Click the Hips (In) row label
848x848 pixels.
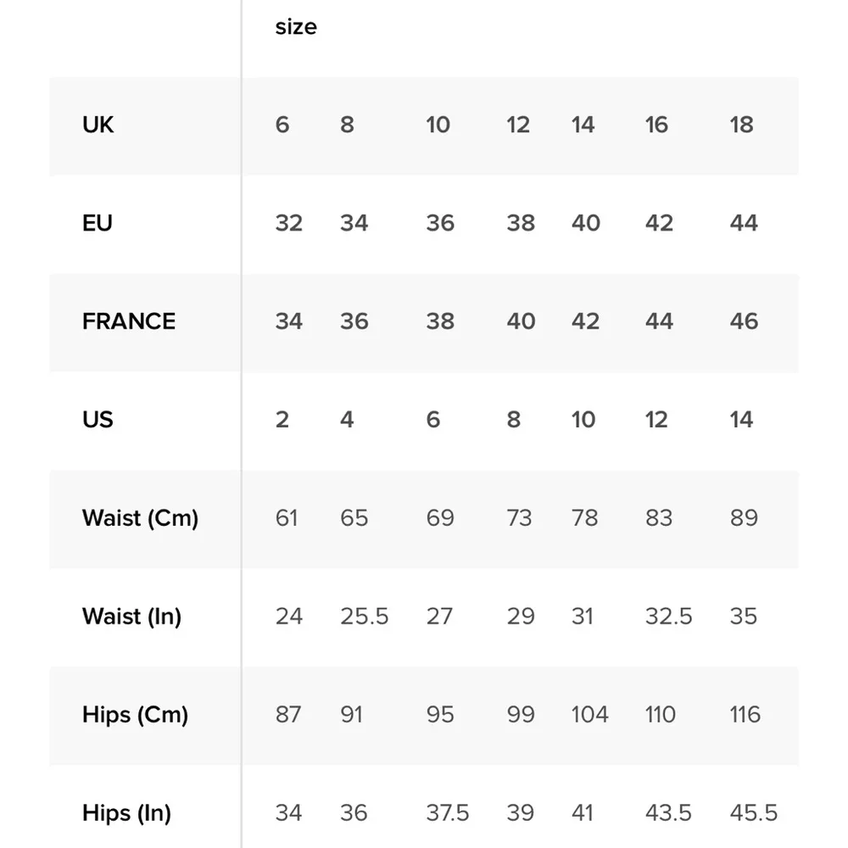pyautogui.click(x=126, y=813)
